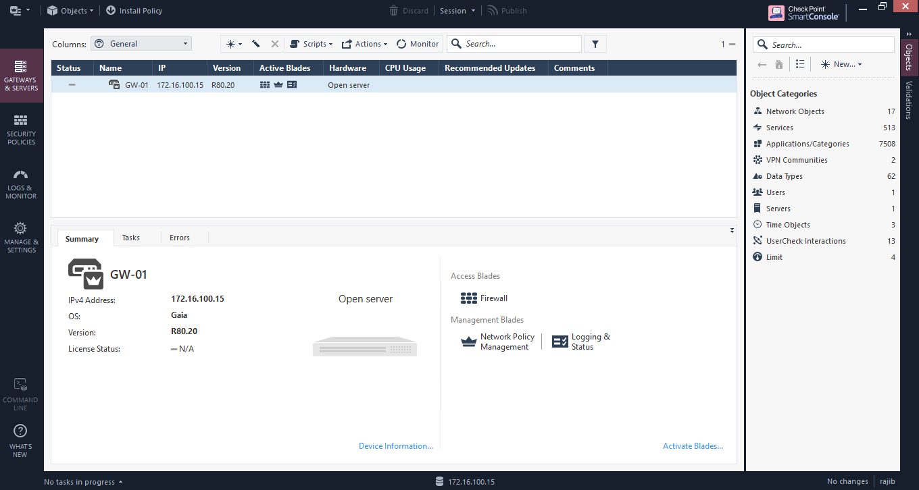This screenshot has width=919, height=490.
Task: Refresh status with the Monitor icon
Action: pos(417,43)
